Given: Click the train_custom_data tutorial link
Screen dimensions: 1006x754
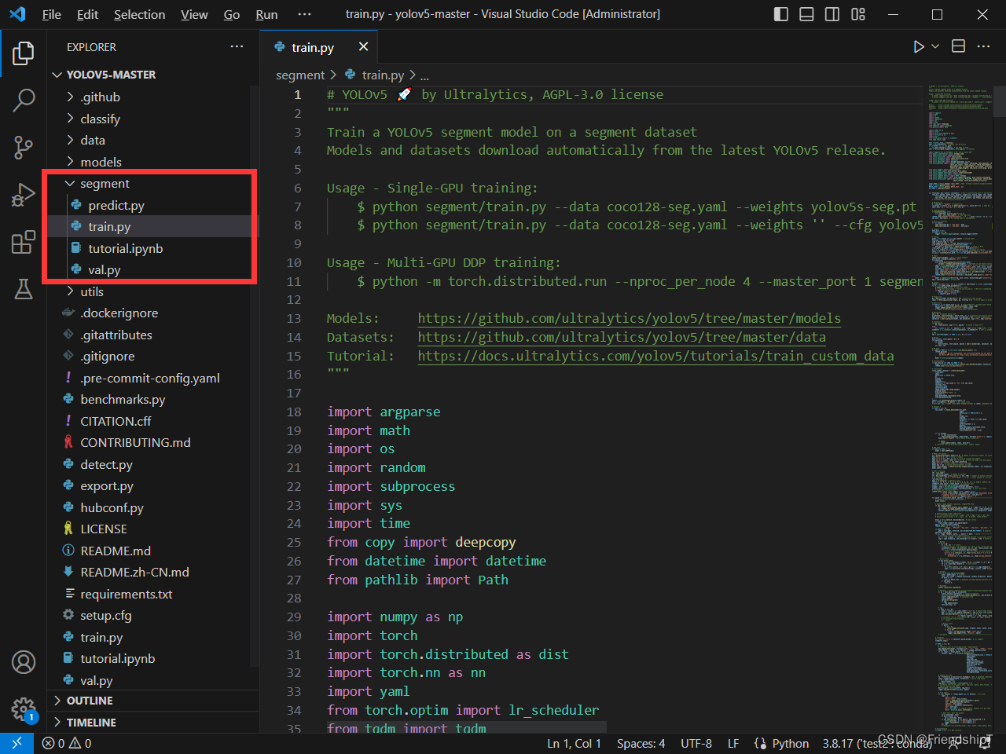Looking at the screenshot, I should 655,356.
